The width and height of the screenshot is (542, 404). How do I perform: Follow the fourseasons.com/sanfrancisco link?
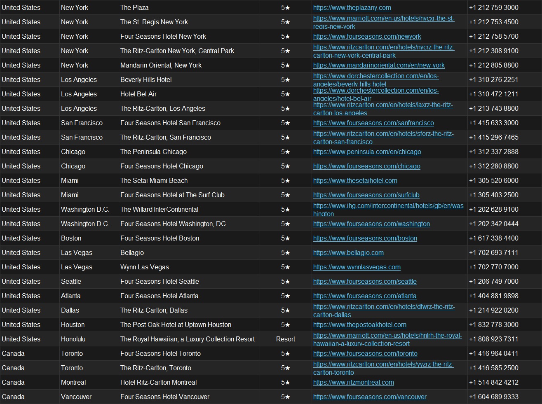pyautogui.click(x=373, y=123)
